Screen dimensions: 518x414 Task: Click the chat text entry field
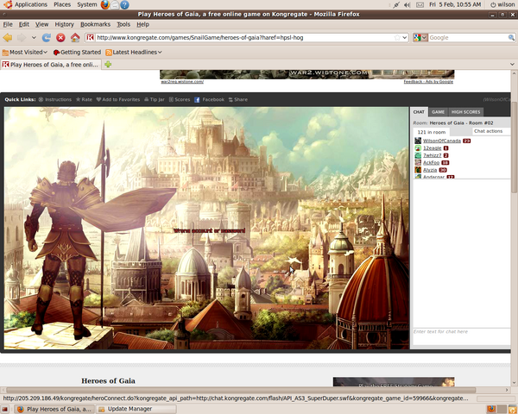coord(461,336)
